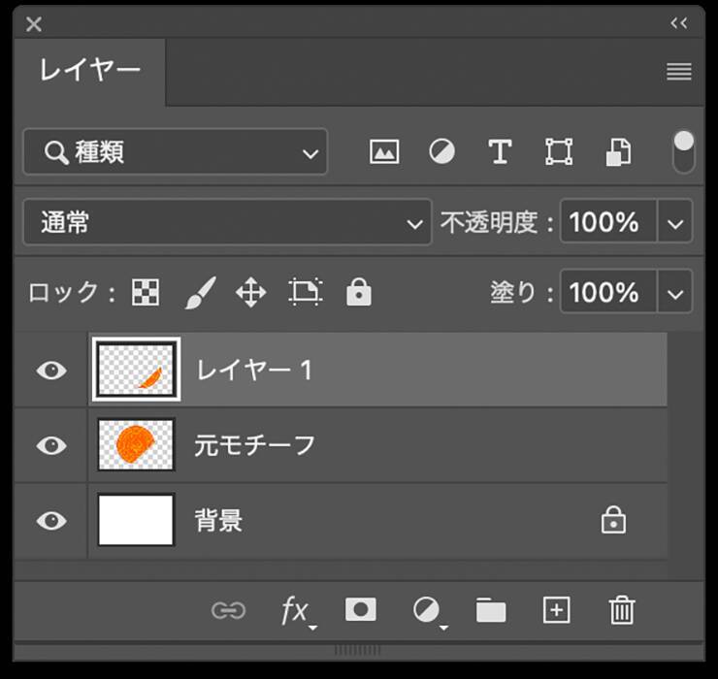Hide the レイヤー 1 layer
The image size is (718, 679).
coord(50,371)
